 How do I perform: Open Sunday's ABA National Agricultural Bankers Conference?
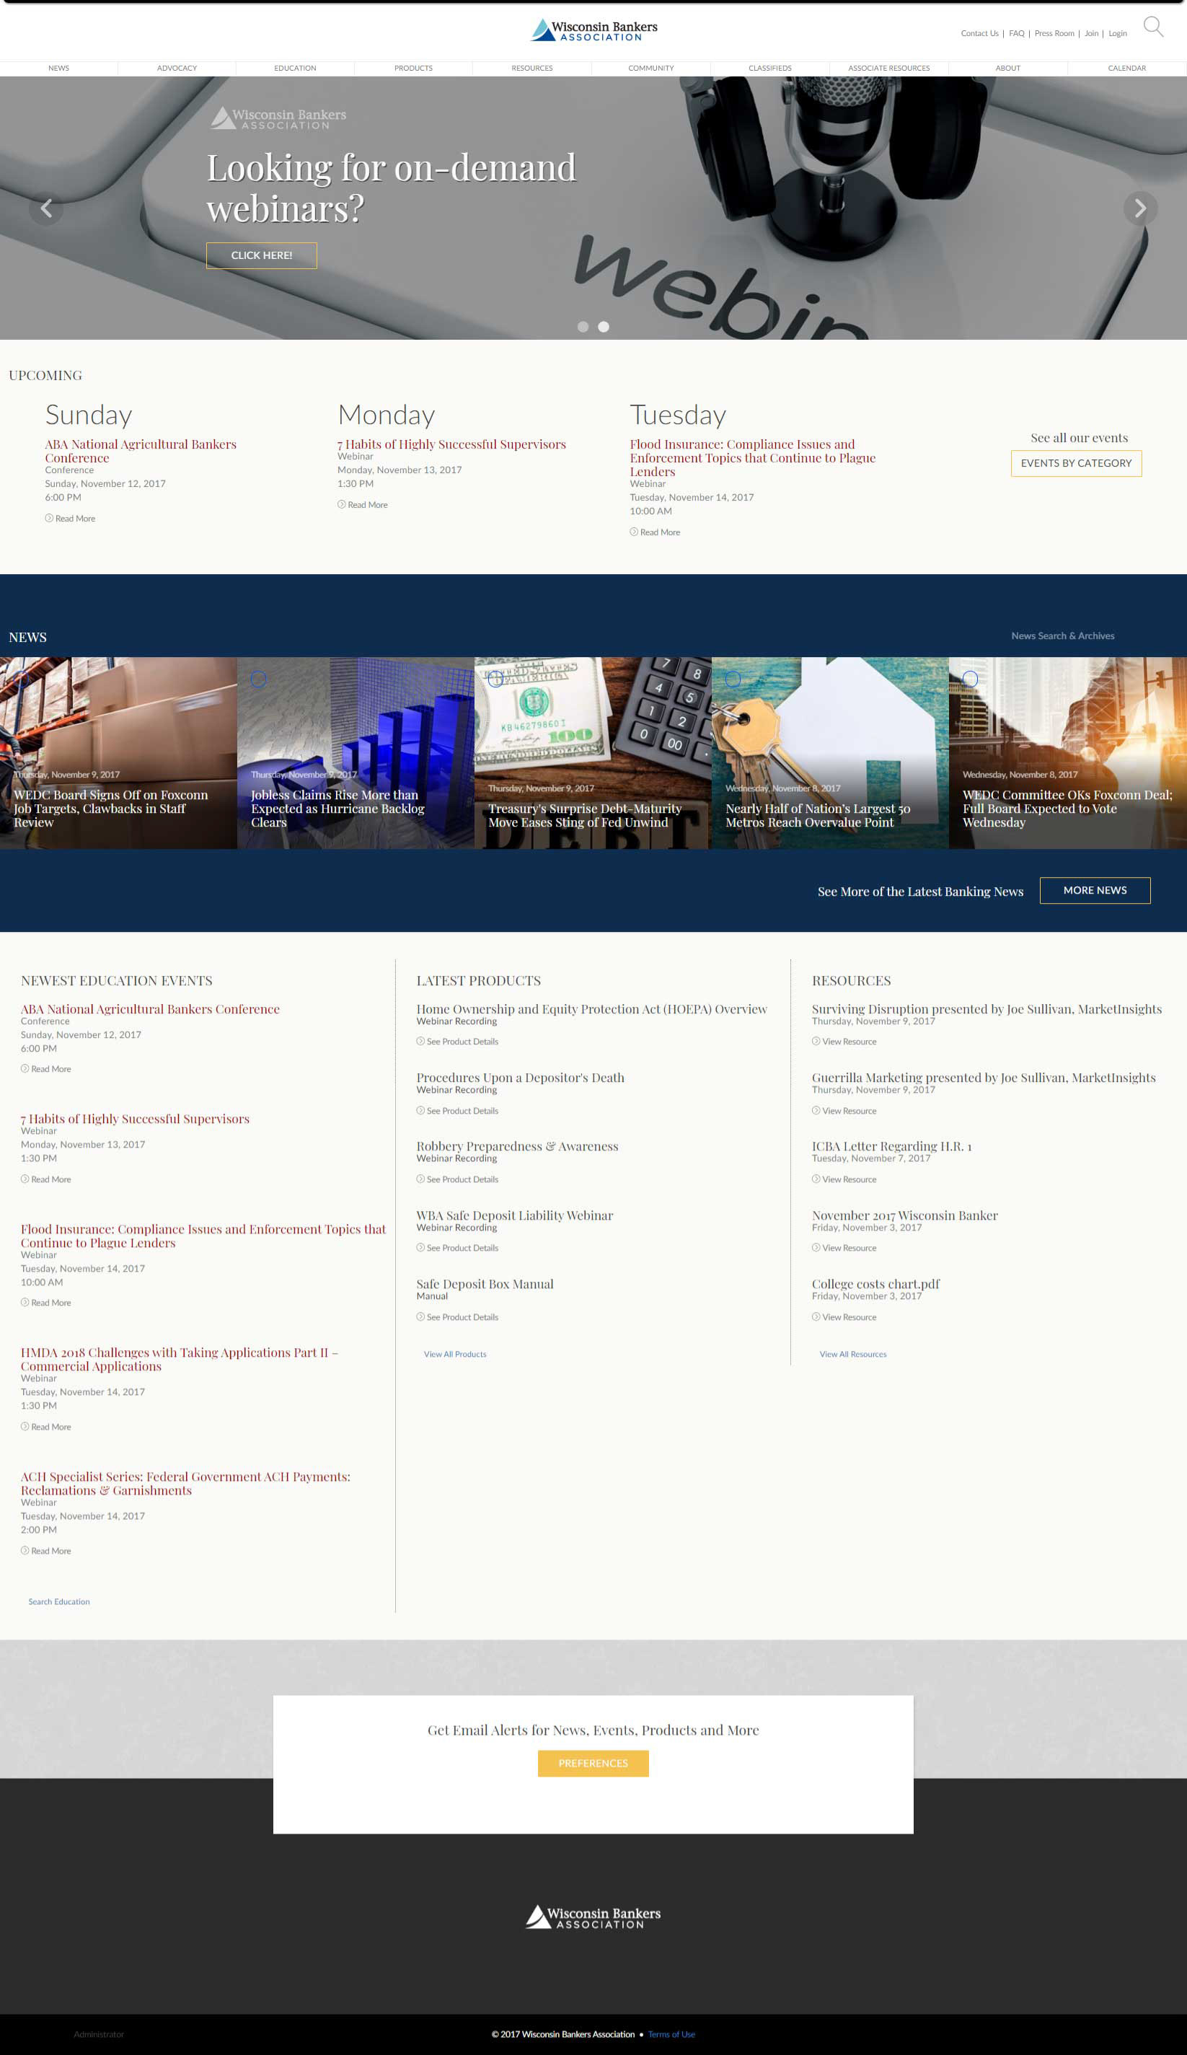click(140, 451)
